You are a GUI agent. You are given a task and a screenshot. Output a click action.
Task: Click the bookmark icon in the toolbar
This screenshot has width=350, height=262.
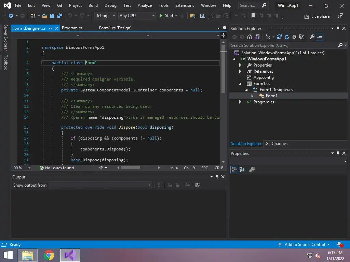(x=253, y=16)
